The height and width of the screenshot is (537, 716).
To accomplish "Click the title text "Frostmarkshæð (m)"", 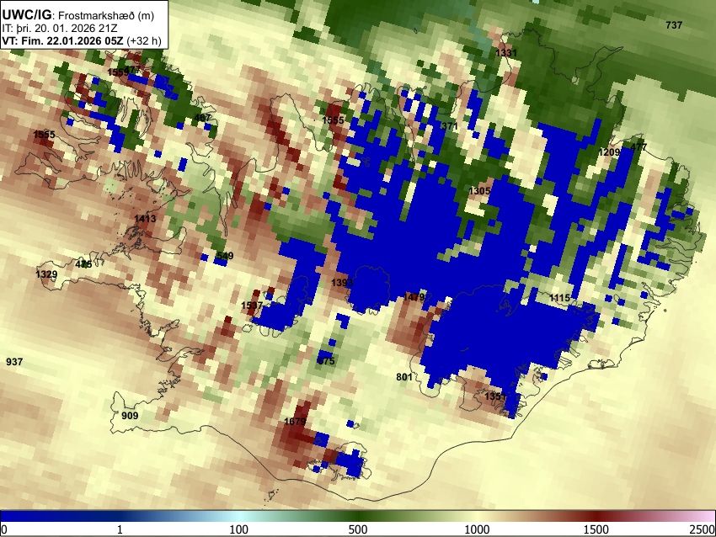I will pos(106,15).
